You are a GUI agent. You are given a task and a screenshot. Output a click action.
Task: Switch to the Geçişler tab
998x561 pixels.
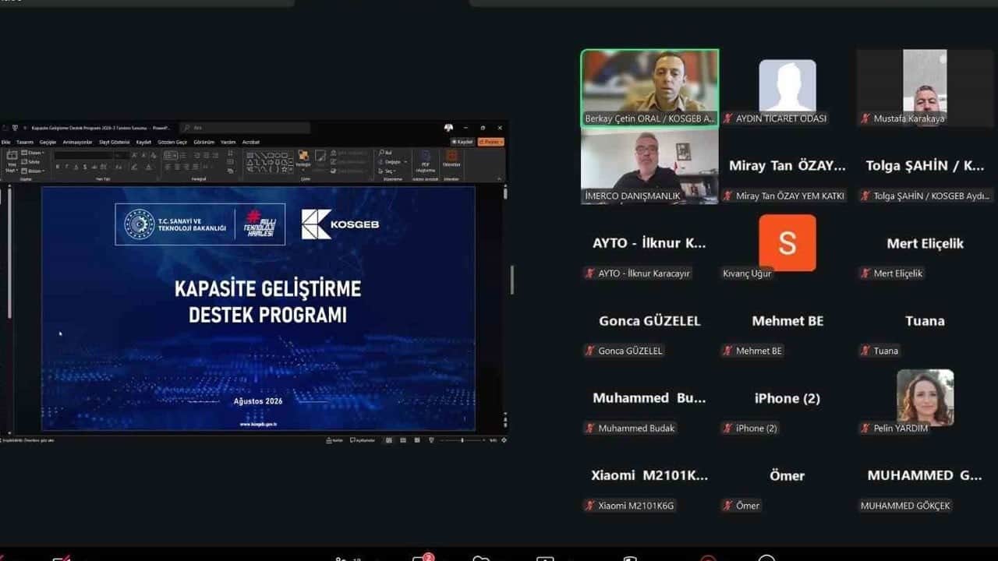pos(48,142)
